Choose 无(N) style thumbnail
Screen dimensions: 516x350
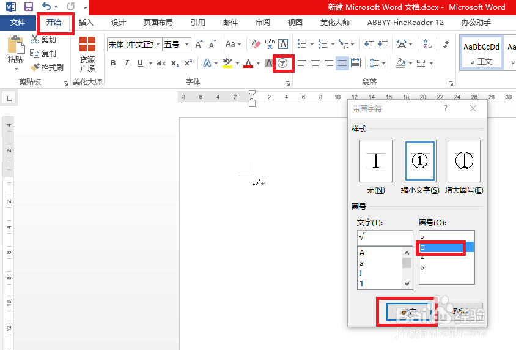point(376,161)
